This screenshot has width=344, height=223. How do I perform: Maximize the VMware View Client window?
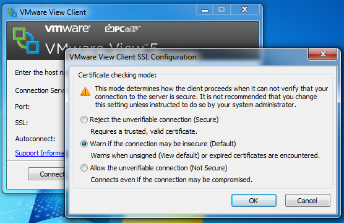(221, 10)
